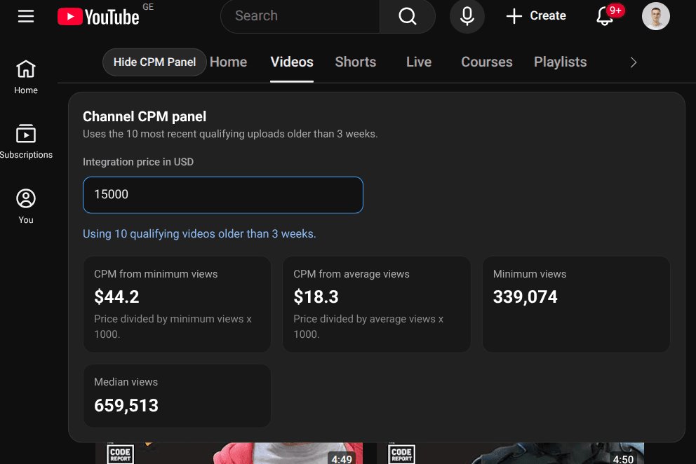Focus the YouTube search box

[x=302, y=16]
